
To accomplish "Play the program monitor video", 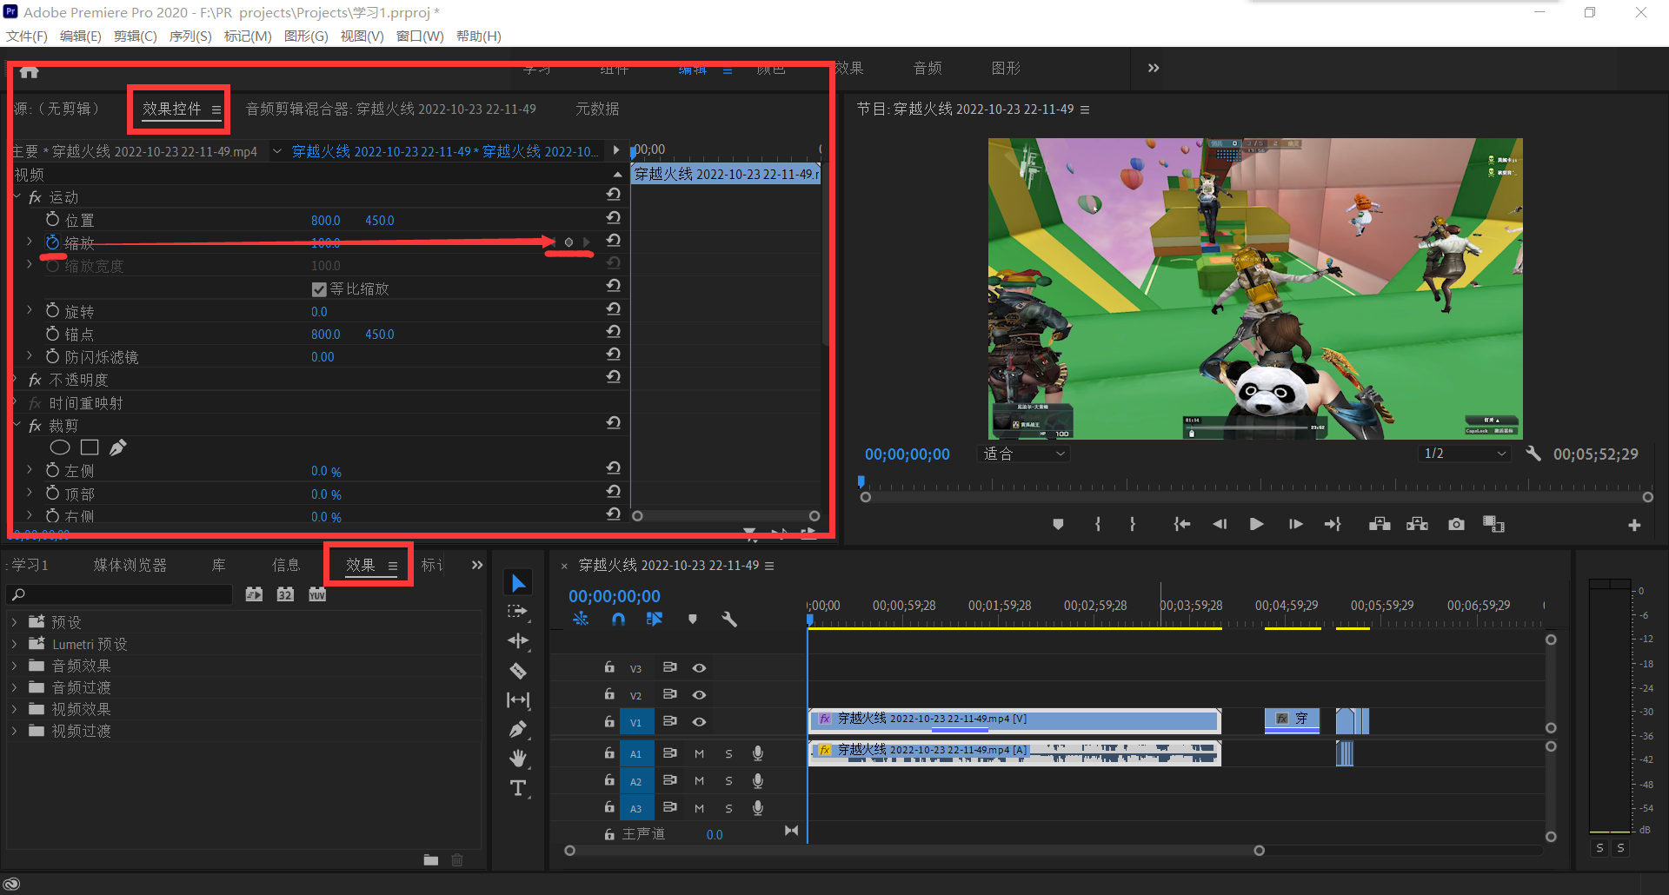I will point(1256,524).
